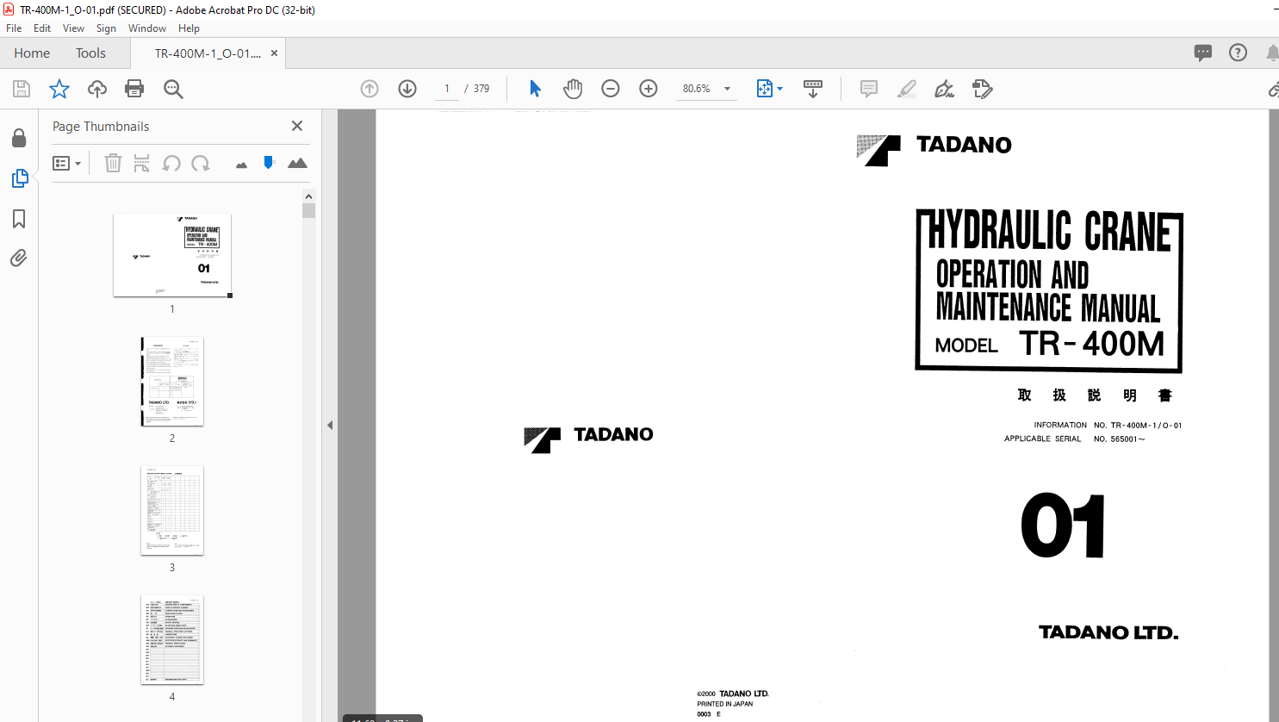Screen dimensions: 1279x722
Task: Open the Help menu
Action: pos(189,28)
